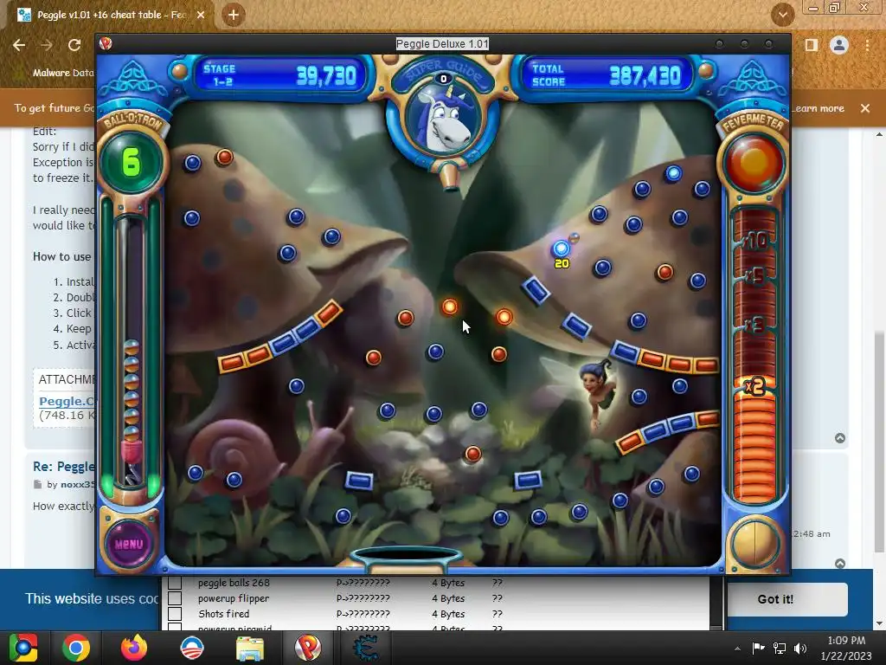Screen dimensions: 886x665
Task: Open the Peggle MENU button
Action: (x=129, y=544)
